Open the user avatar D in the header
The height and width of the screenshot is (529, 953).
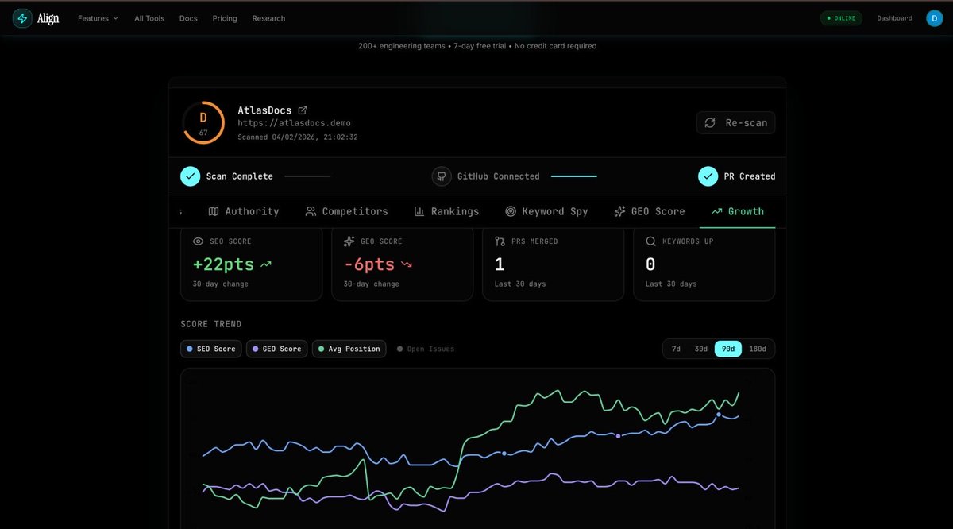click(x=935, y=18)
